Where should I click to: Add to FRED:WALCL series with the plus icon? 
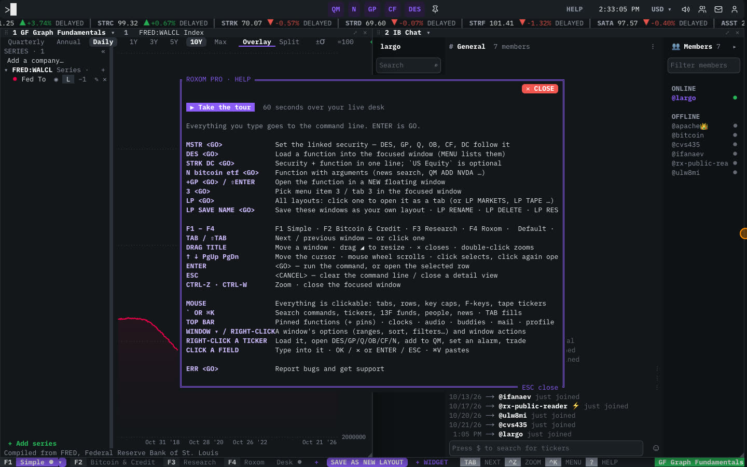coord(103,70)
